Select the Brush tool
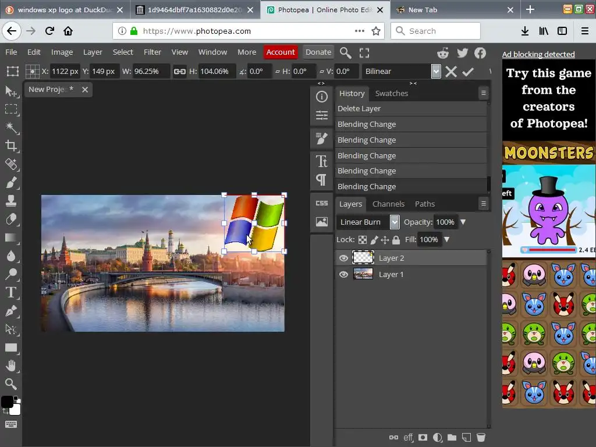 click(x=11, y=182)
